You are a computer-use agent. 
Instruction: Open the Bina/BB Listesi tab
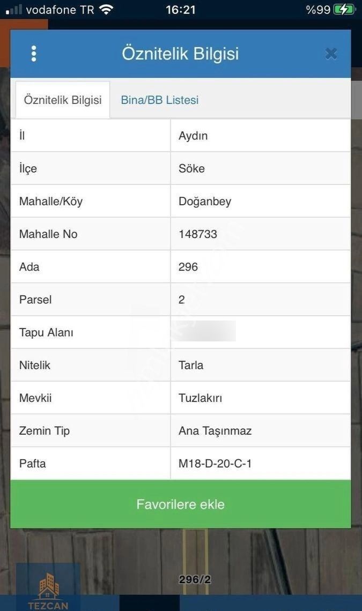(160, 100)
